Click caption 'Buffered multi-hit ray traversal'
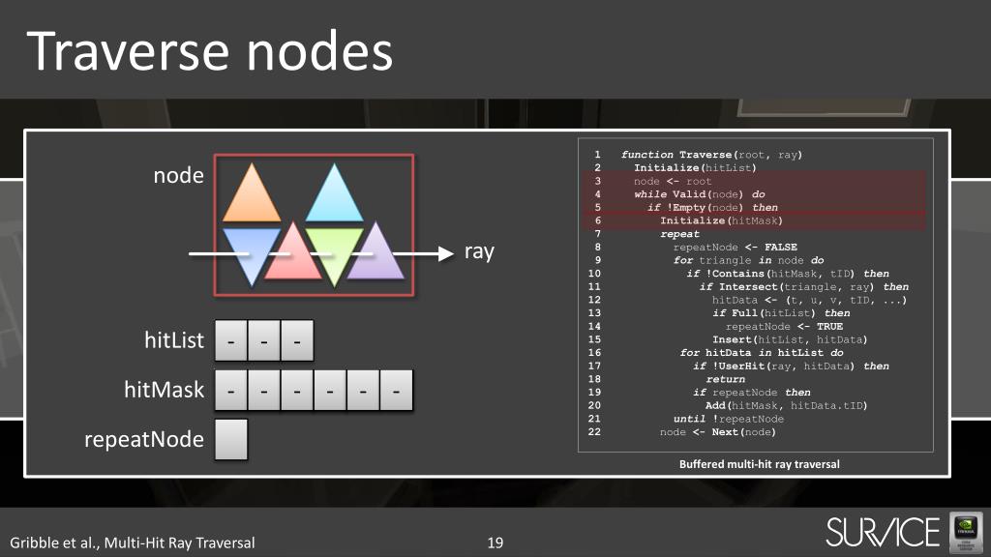This screenshot has height=557, width=991. click(x=760, y=465)
